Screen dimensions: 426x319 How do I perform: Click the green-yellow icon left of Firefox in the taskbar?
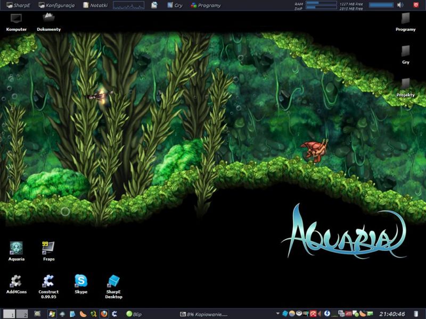tap(94, 314)
